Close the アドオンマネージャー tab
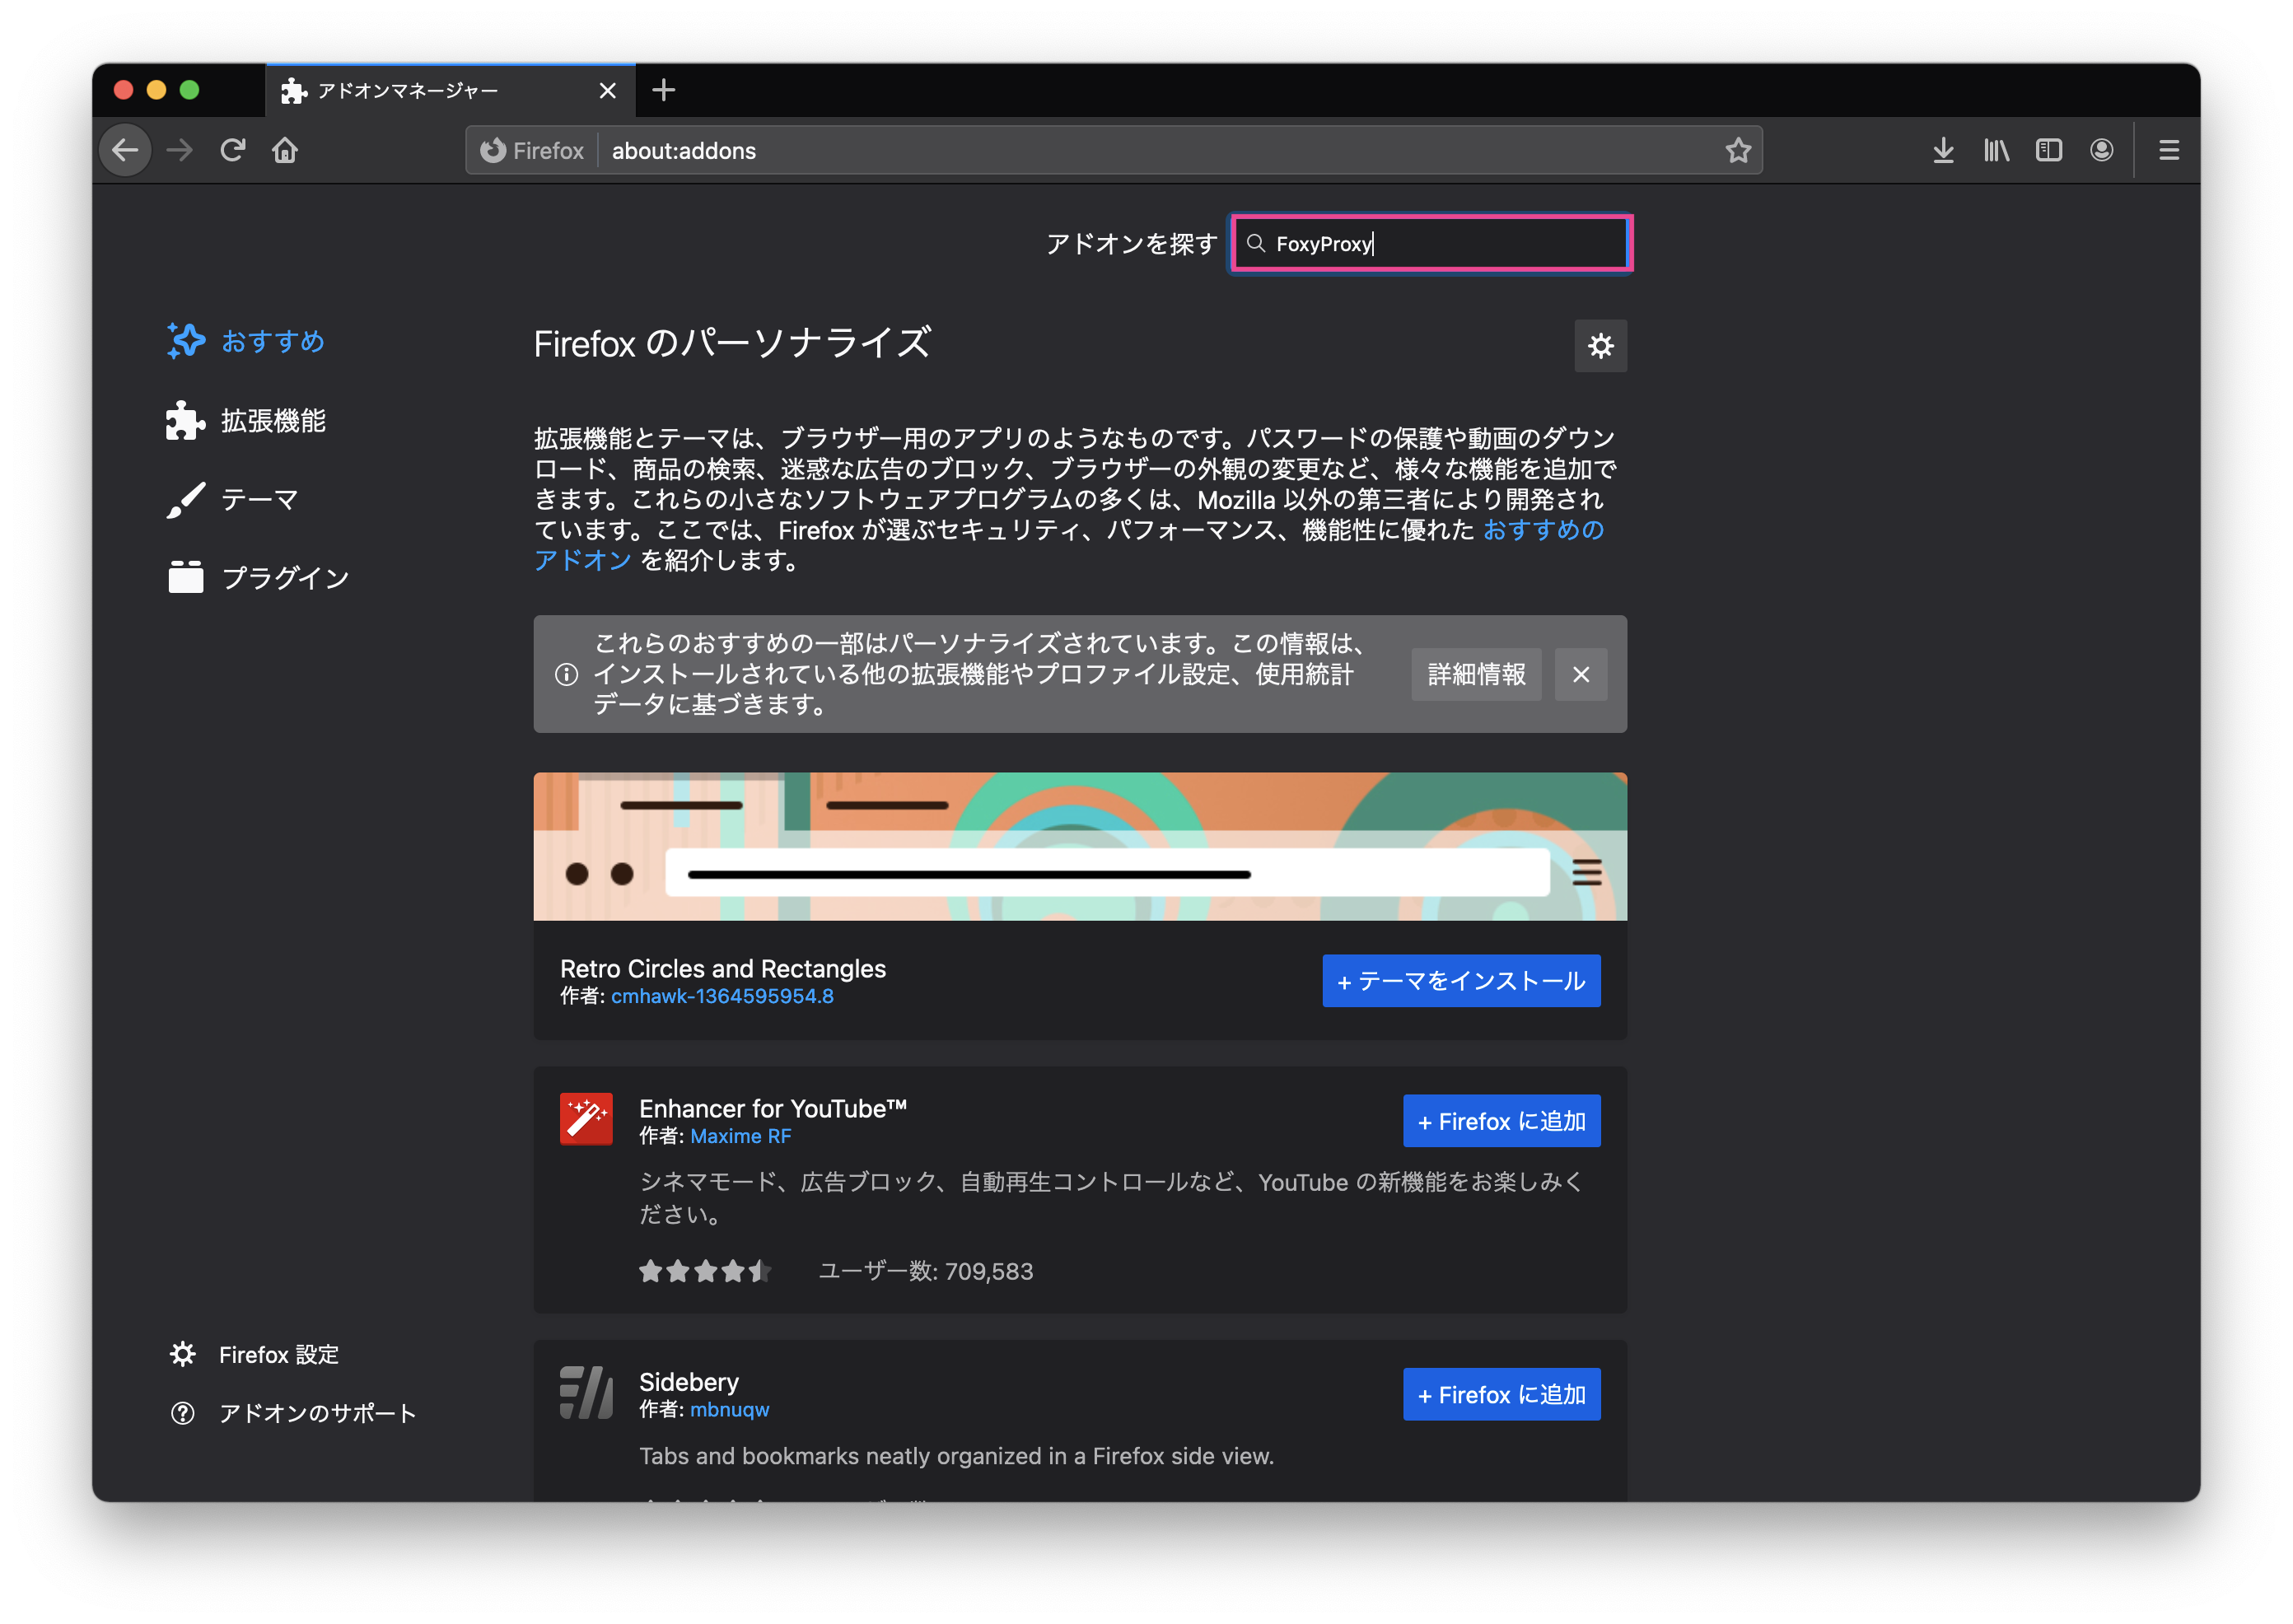The width and height of the screenshot is (2293, 1624). coord(607,91)
